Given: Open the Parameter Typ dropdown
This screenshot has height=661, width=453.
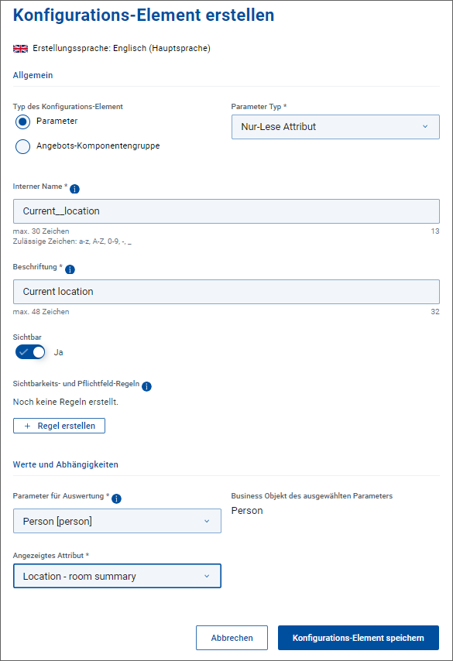Looking at the screenshot, I should coord(335,127).
